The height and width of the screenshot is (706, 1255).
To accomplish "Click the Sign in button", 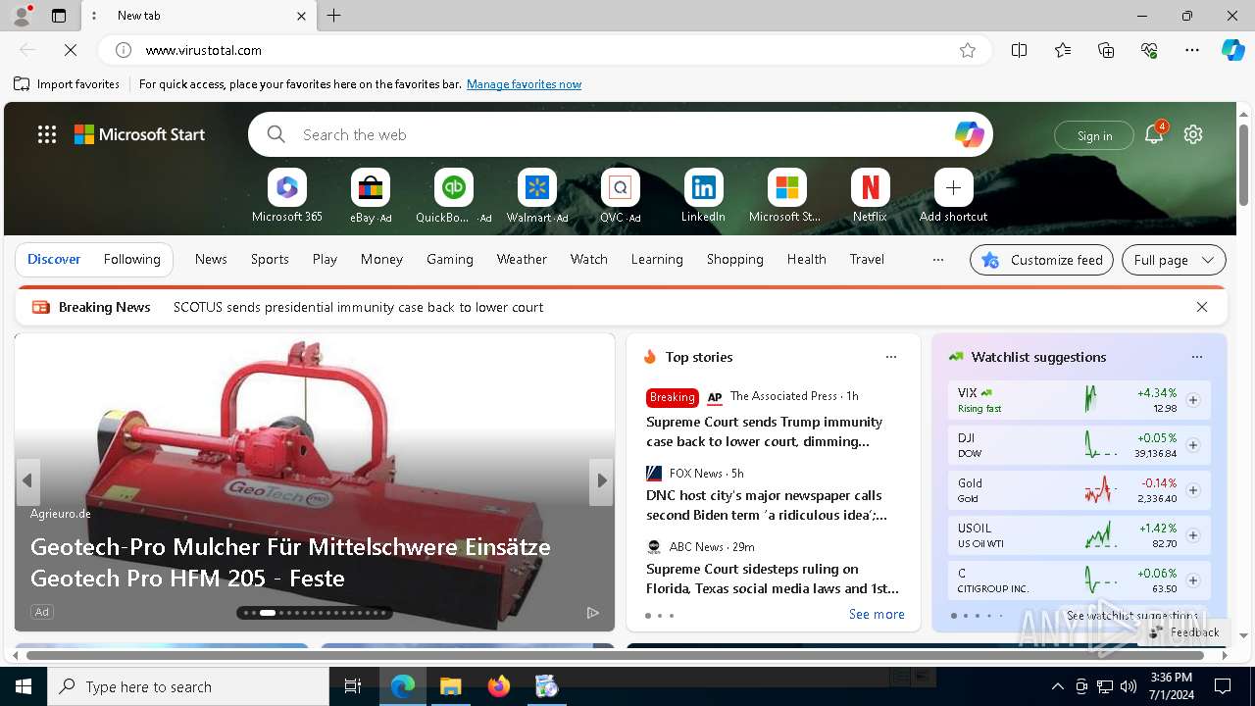I will (1094, 135).
